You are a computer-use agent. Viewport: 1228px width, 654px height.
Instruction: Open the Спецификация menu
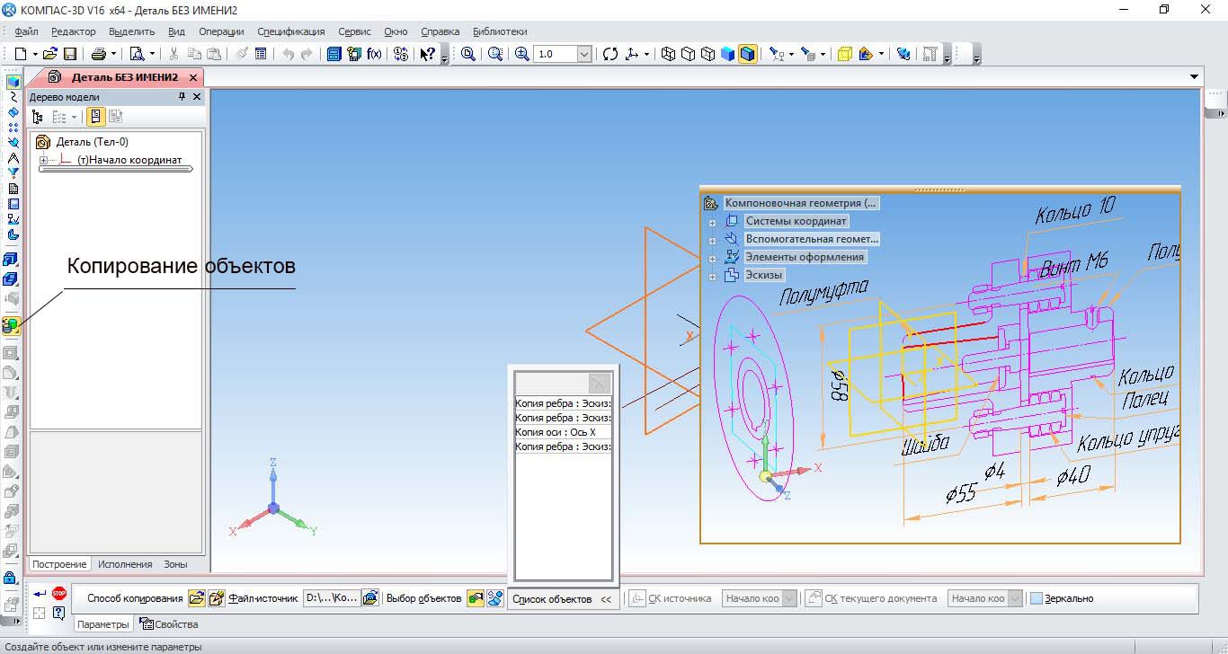[x=290, y=31]
